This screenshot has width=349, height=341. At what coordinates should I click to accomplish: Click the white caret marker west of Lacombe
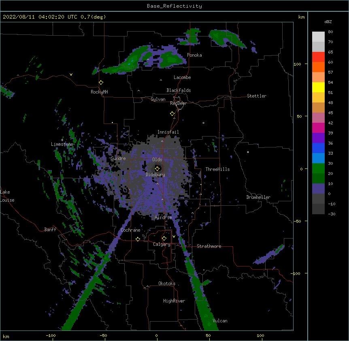(161, 80)
